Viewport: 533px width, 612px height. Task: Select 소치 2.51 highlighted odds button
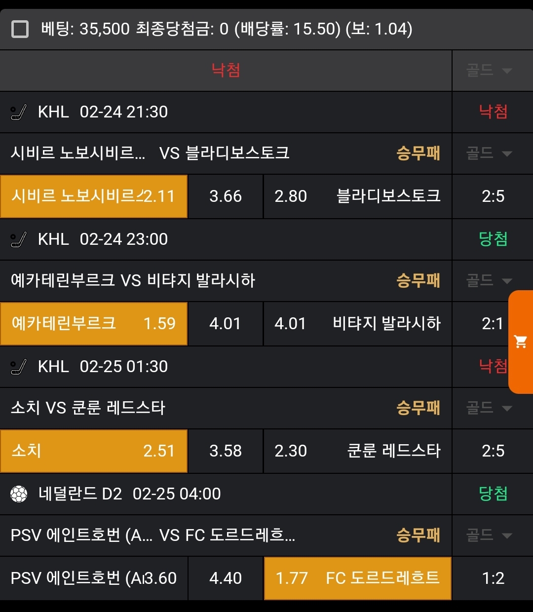pos(94,451)
